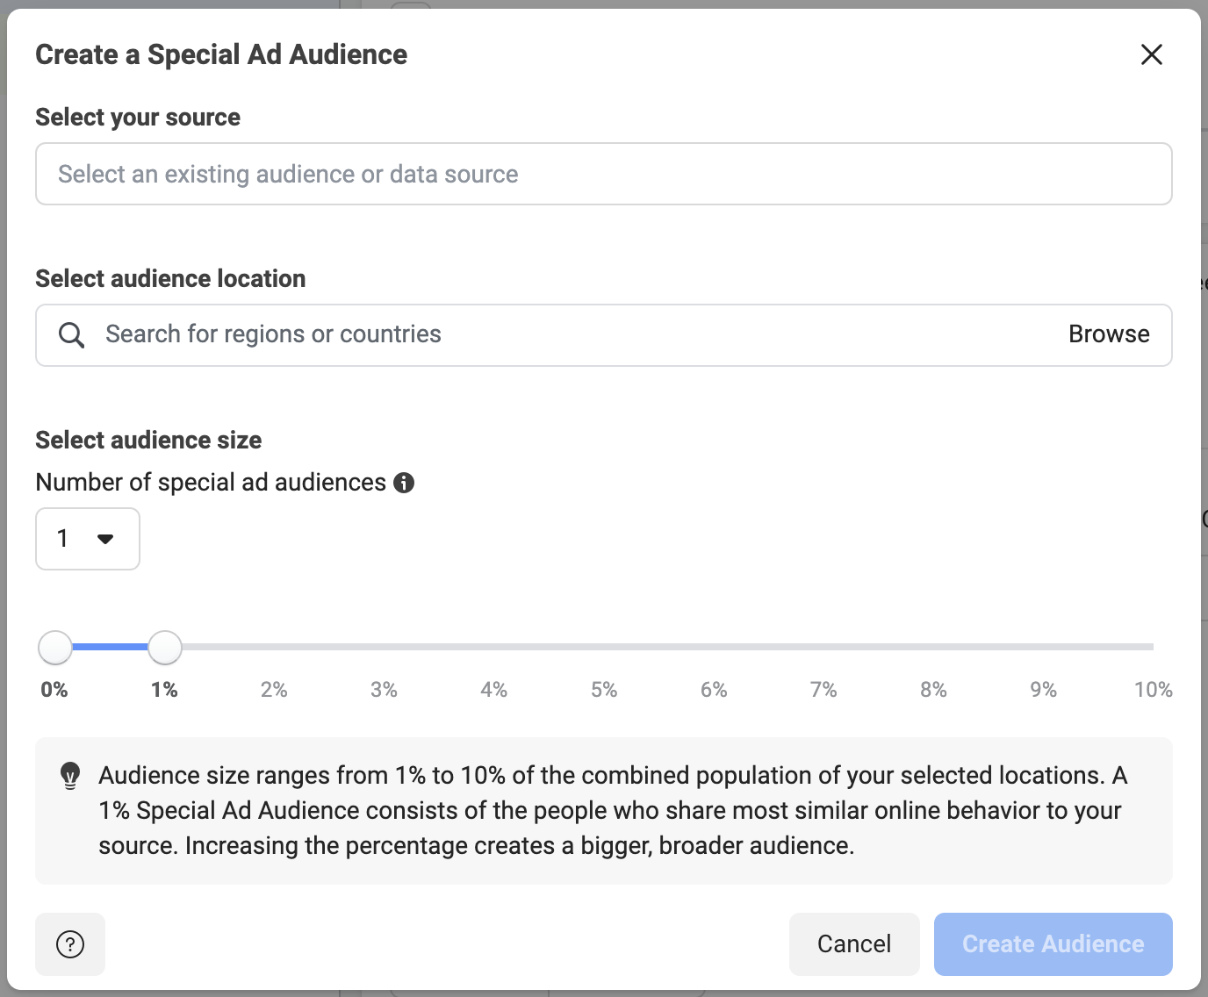Click the slider handle at 1%
The height and width of the screenshot is (997, 1208).
pos(165,648)
